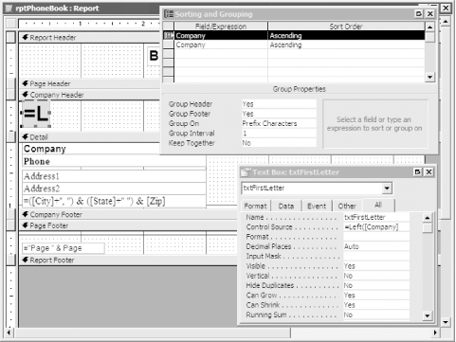Image resolution: width=456 pixels, height=342 pixels.
Task: Click Group On Prefix Characters field
Action: (x=279, y=123)
